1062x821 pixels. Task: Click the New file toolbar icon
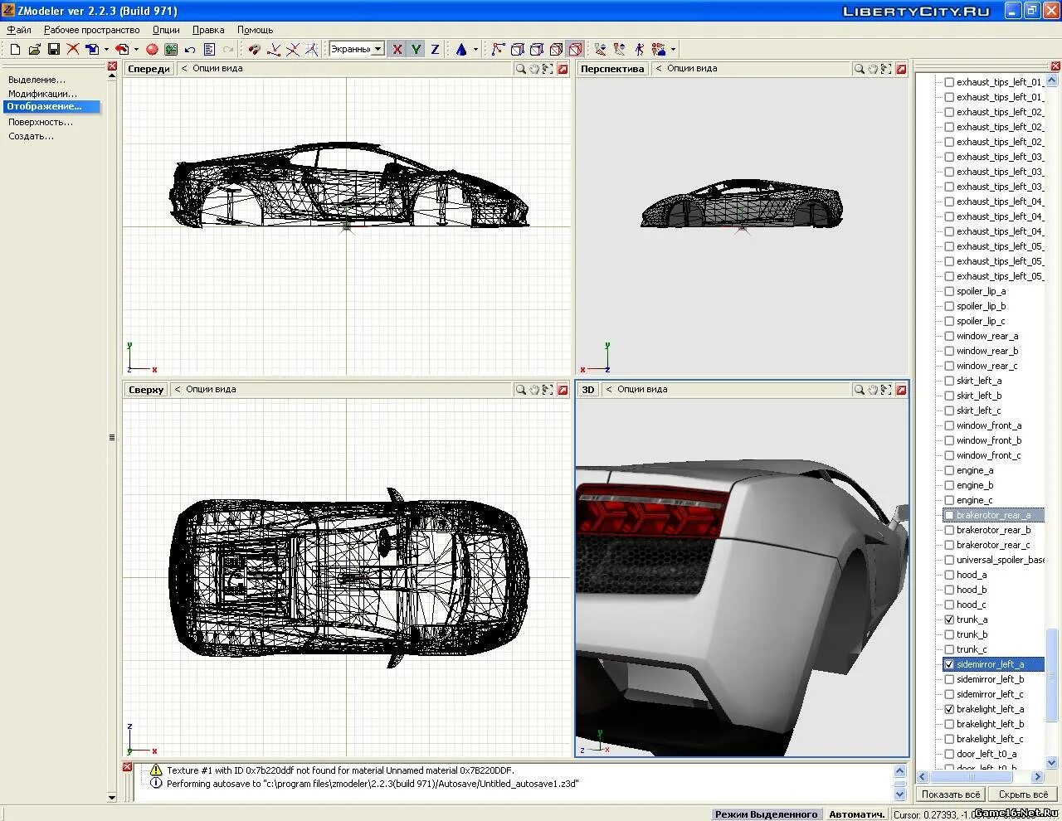[x=15, y=50]
